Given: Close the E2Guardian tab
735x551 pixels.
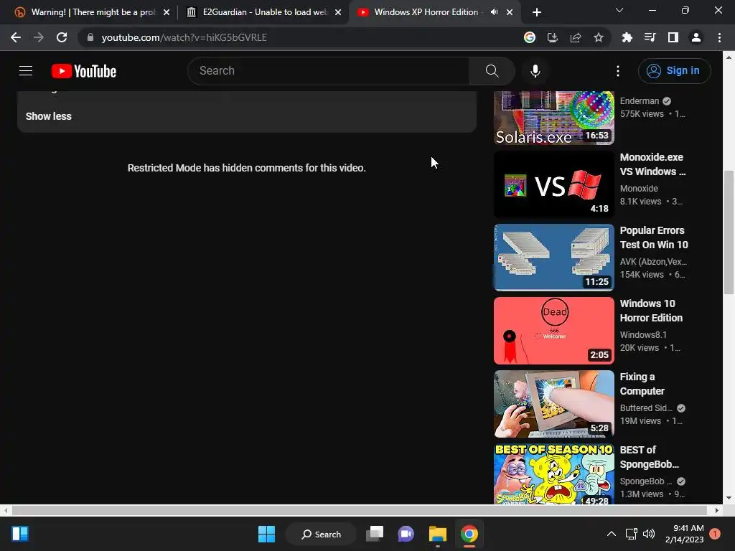Looking at the screenshot, I should pos(338,12).
